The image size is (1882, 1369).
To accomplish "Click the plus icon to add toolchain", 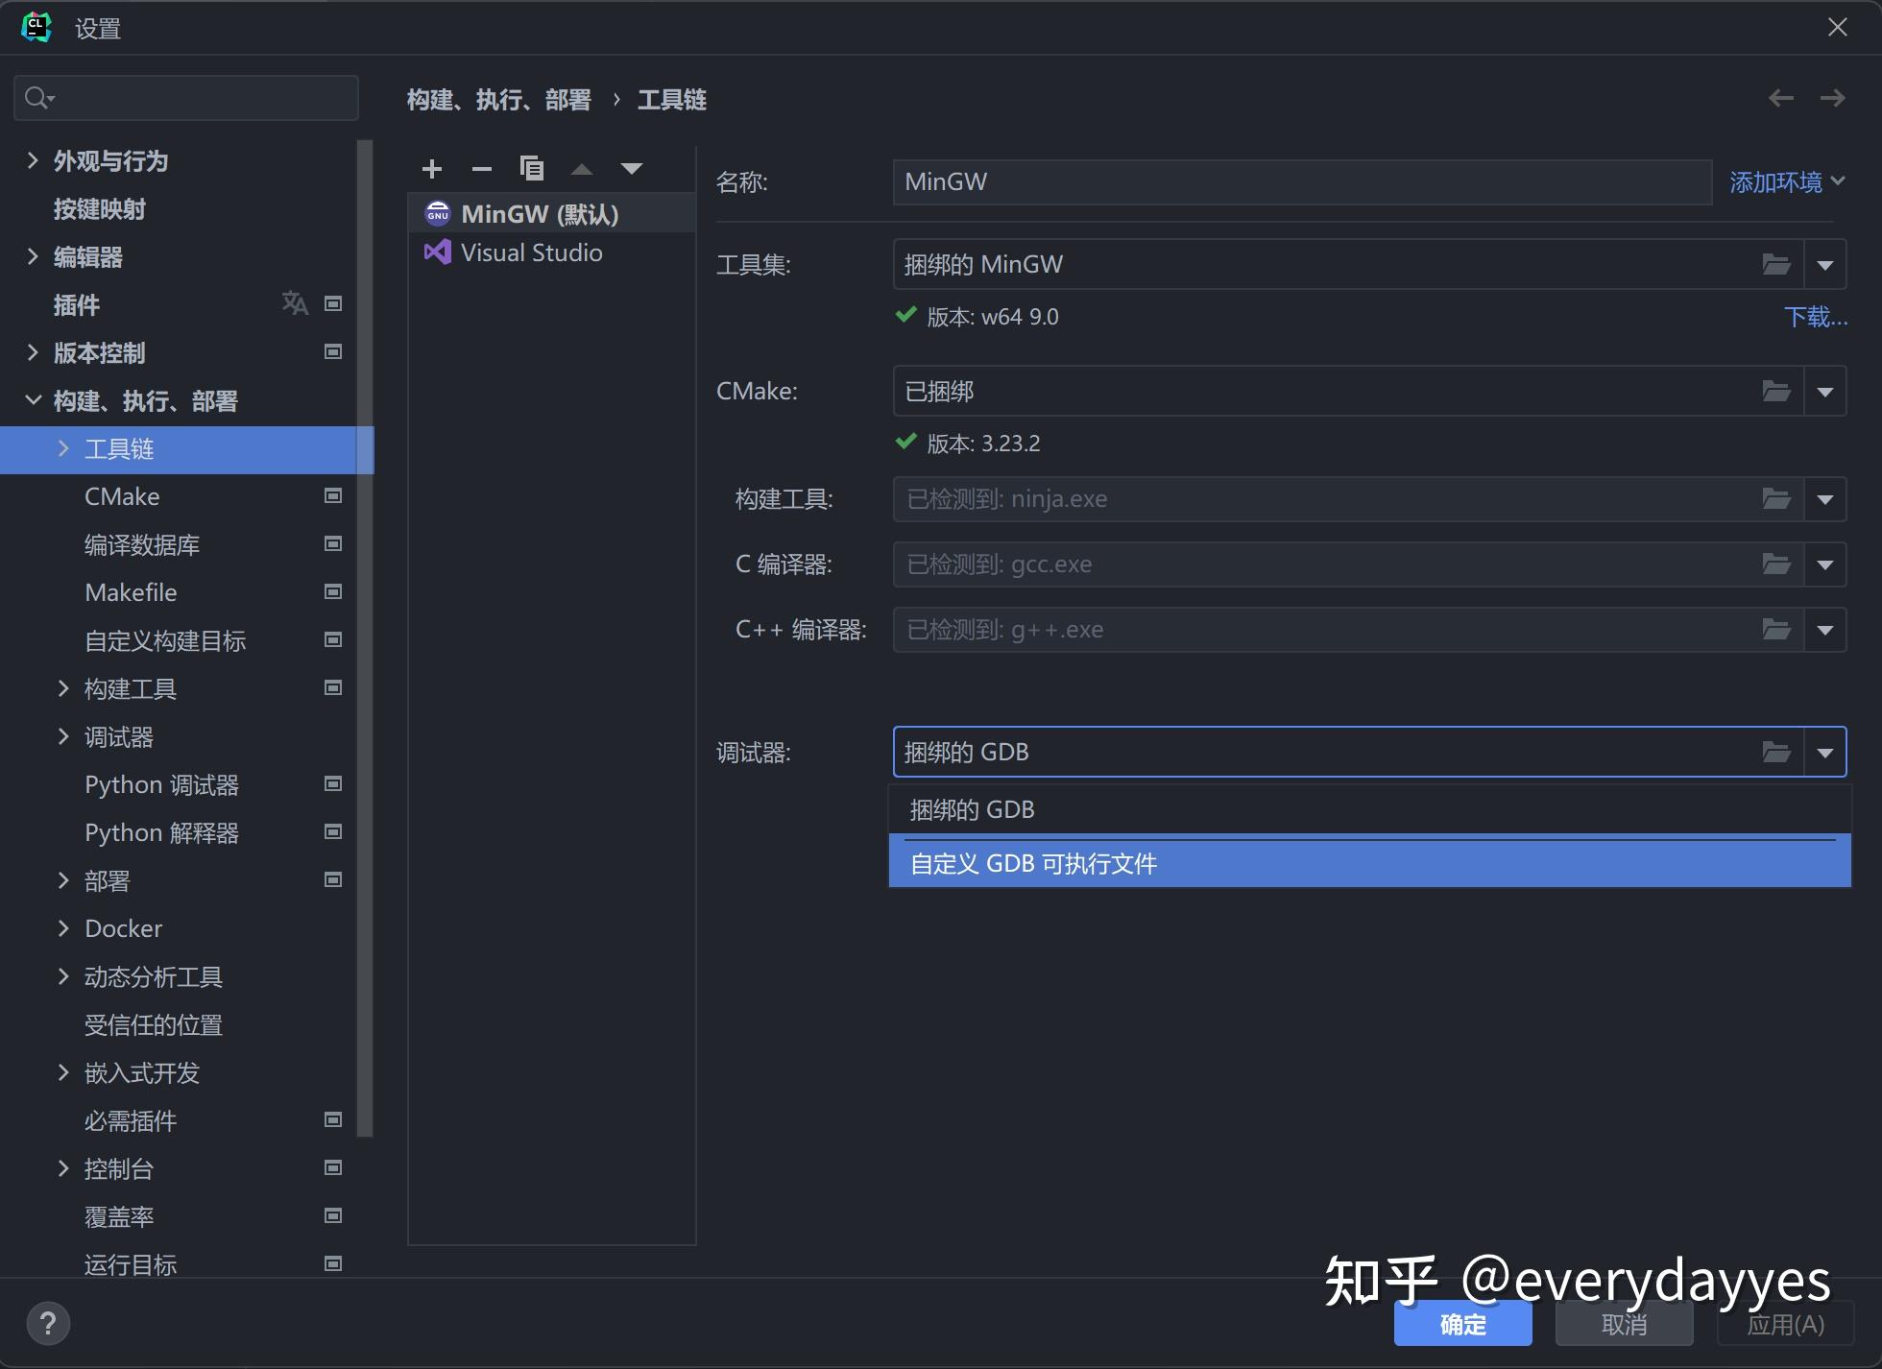I will (432, 169).
